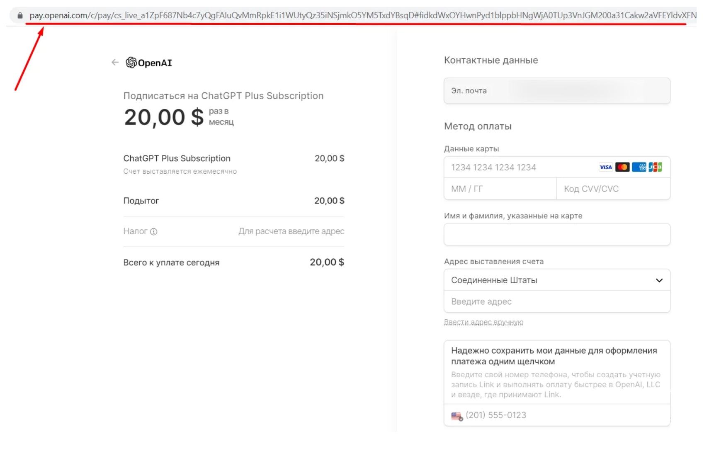Click the American Express icon
Screen dimensions: 709x456
(639, 167)
